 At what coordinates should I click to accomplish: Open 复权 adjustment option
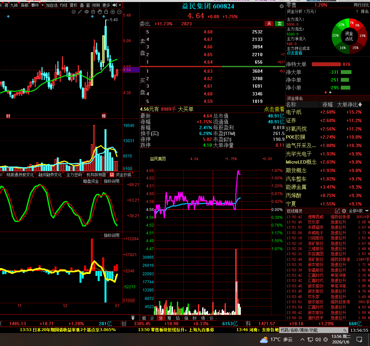(73, 5)
